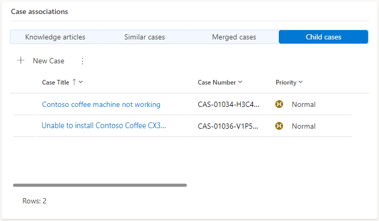
Task: Click the horizontal scrollbar thumb
Action: click(100, 185)
